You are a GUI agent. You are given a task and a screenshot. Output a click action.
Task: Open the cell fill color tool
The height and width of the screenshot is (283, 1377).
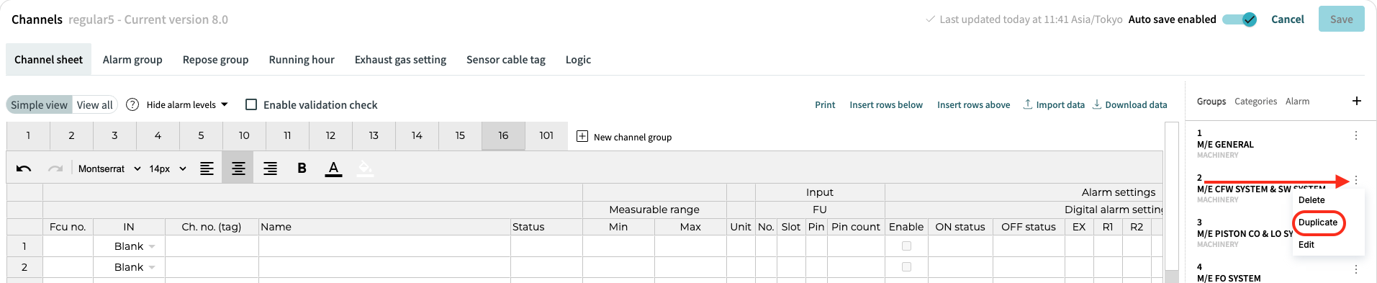(x=365, y=169)
